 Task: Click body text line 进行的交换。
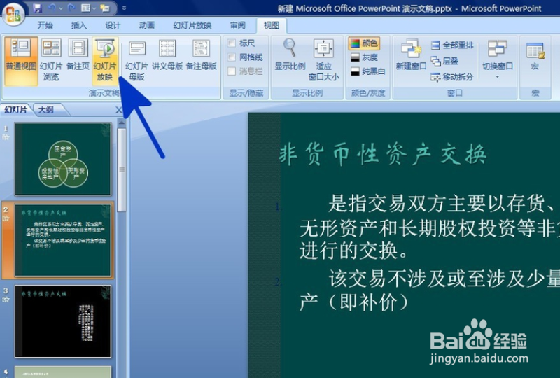pos(353,250)
